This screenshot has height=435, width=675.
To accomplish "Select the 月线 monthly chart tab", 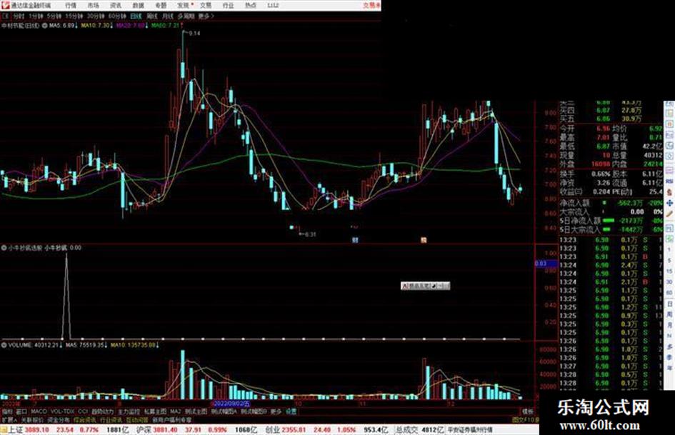I will pyautogui.click(x=167, y=16).
